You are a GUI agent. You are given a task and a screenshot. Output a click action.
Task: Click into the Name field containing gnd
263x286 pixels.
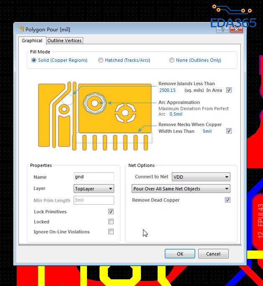(94, 177)
